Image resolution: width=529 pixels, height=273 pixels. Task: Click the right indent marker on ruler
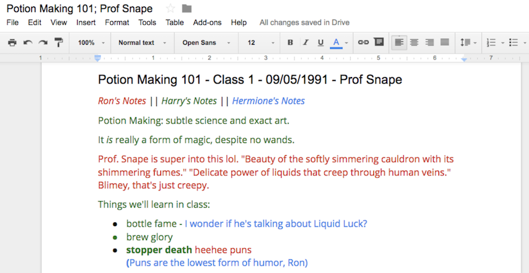[464, 59]
